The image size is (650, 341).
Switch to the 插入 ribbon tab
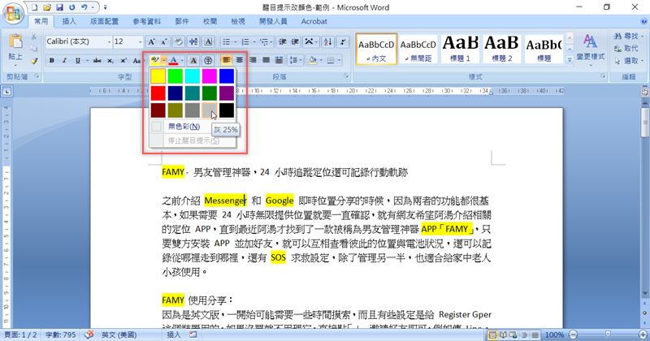click(69, 22)
